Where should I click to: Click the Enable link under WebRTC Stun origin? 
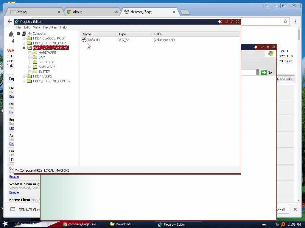(x=14, y=192)
